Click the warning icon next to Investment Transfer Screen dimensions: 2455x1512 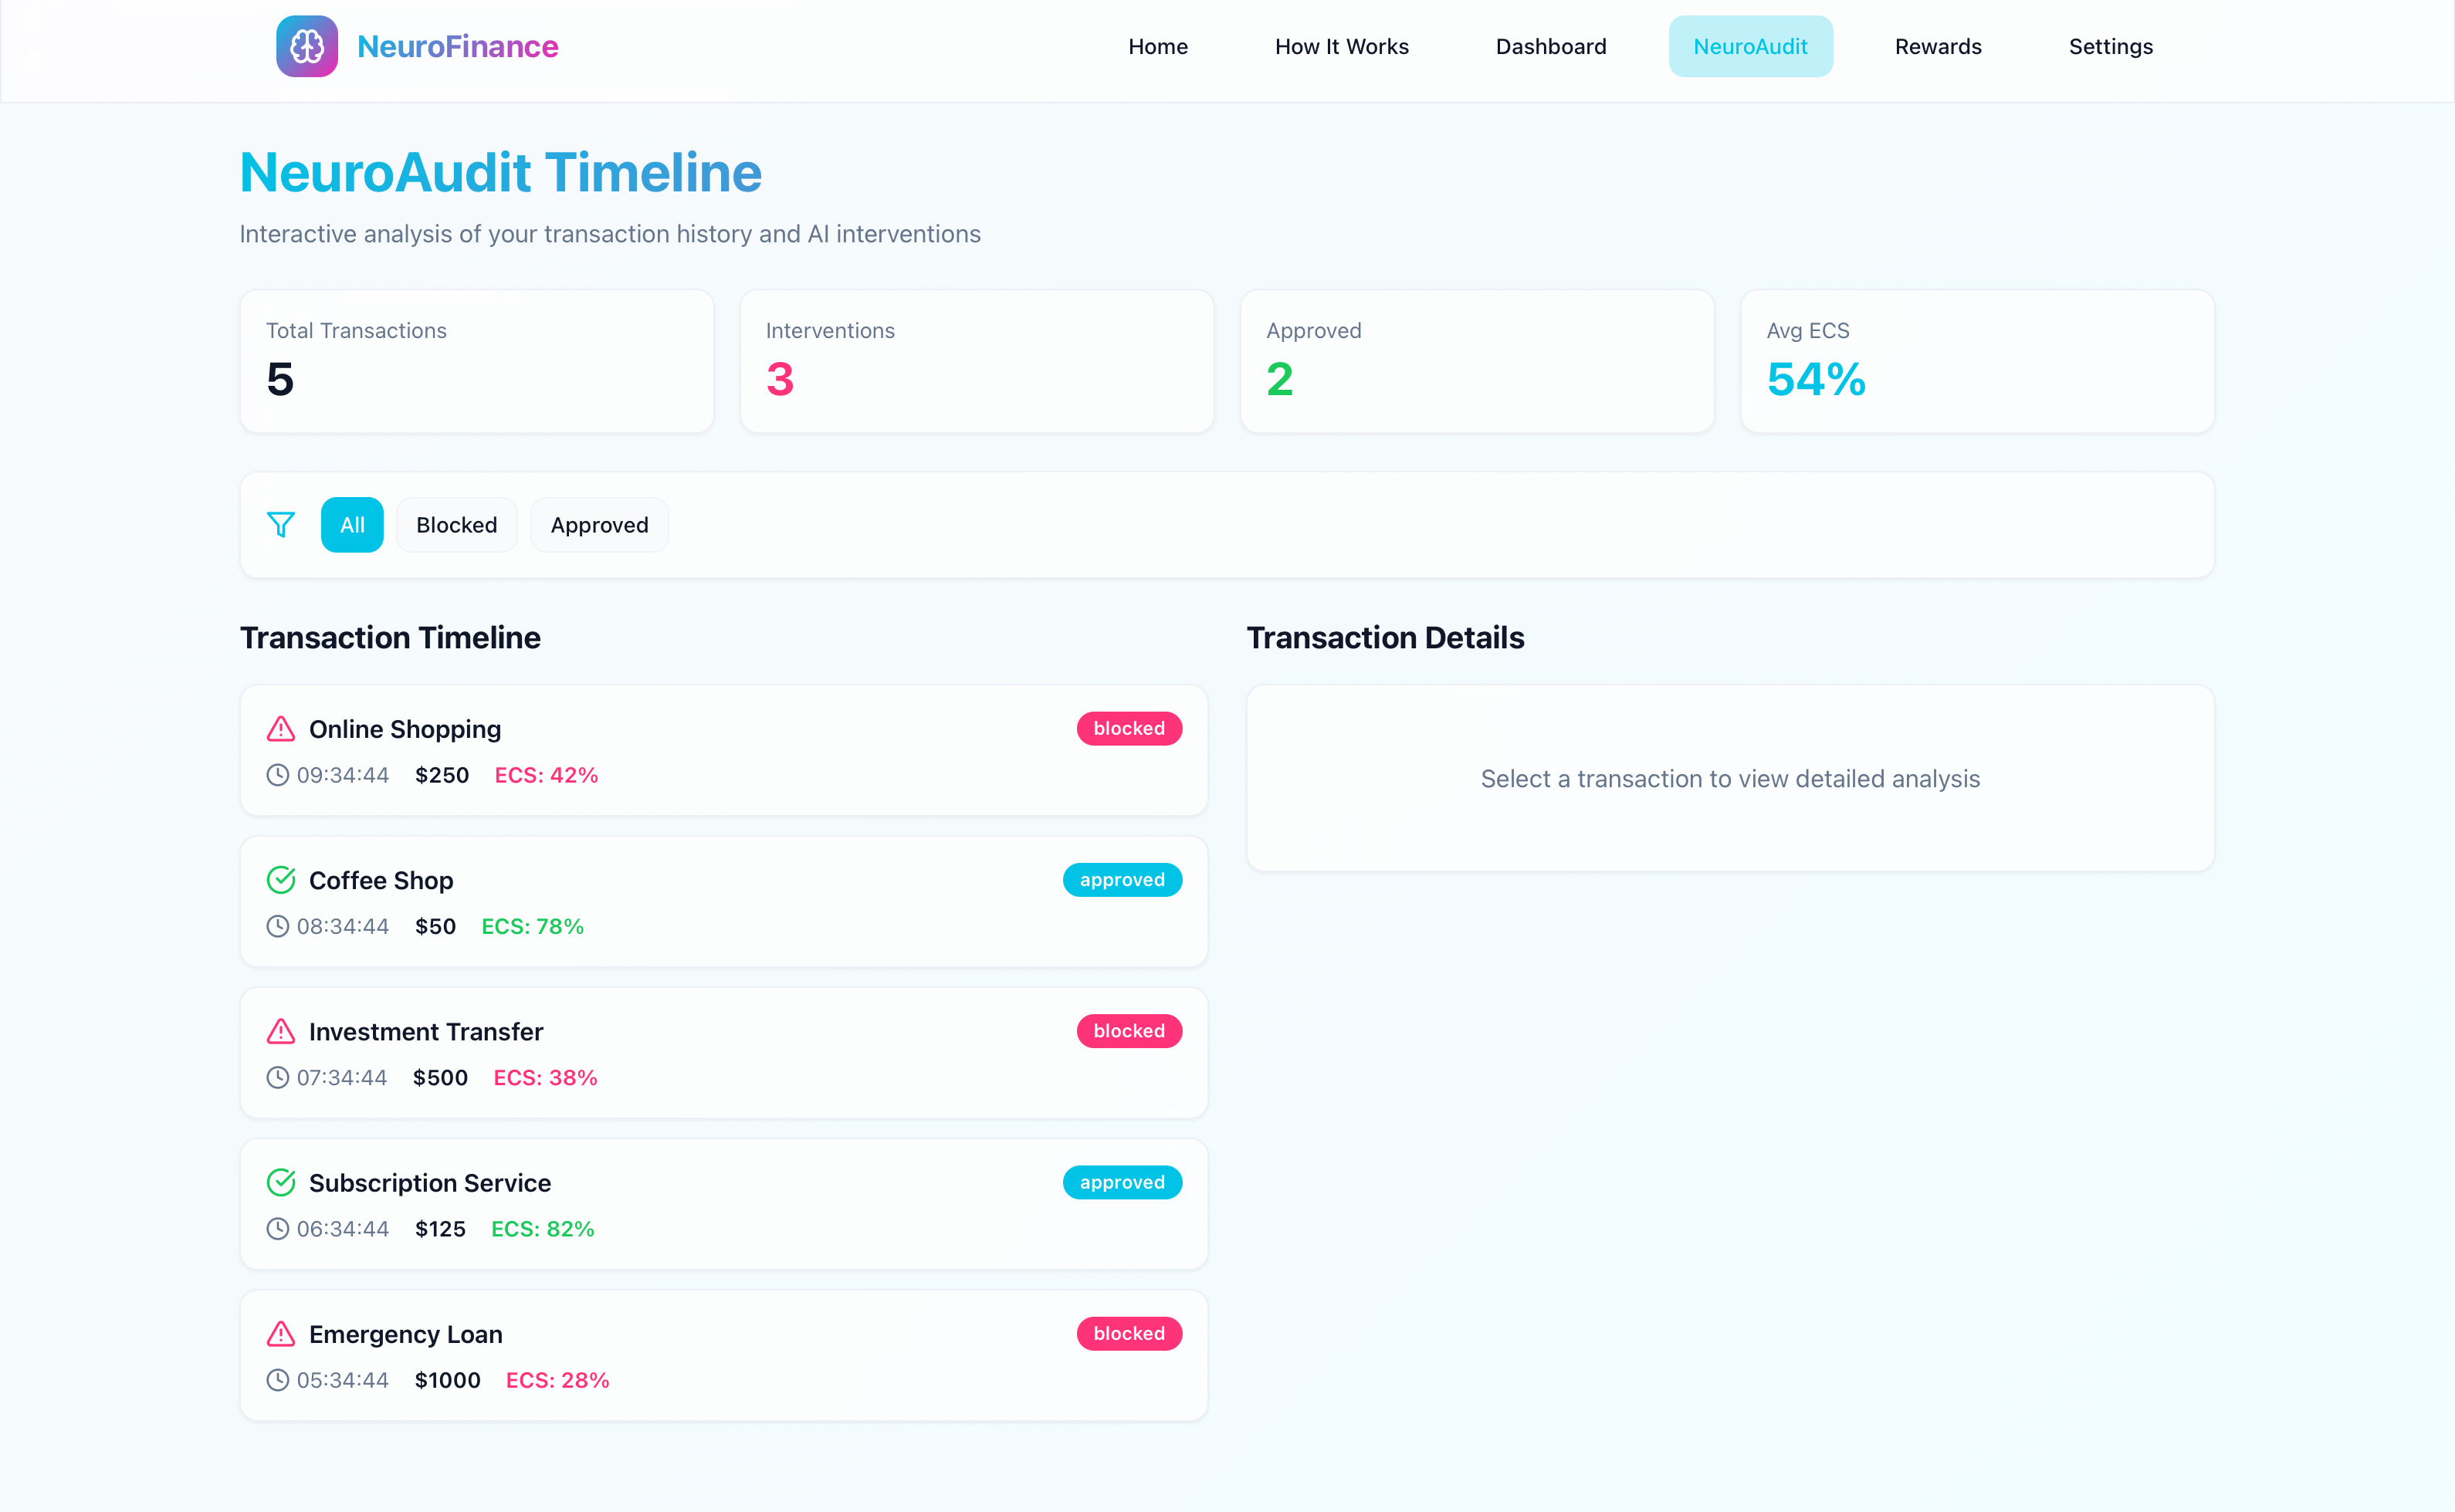(x=281, y=1031)
